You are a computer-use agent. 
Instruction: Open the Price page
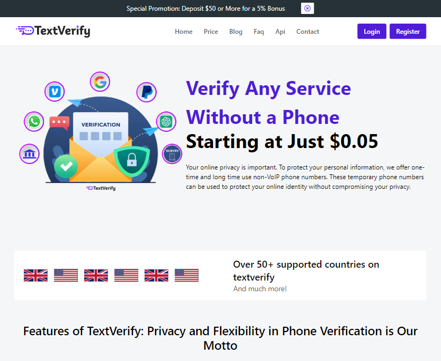[211, 32]
